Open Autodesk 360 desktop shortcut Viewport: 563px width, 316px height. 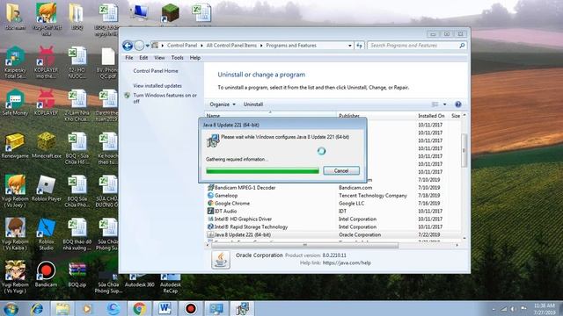point(140,280)
